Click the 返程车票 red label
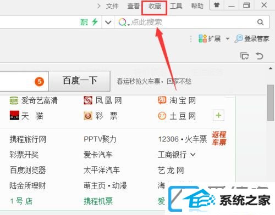The width and height of the screenshot is (275, 215). pos(219,138)
